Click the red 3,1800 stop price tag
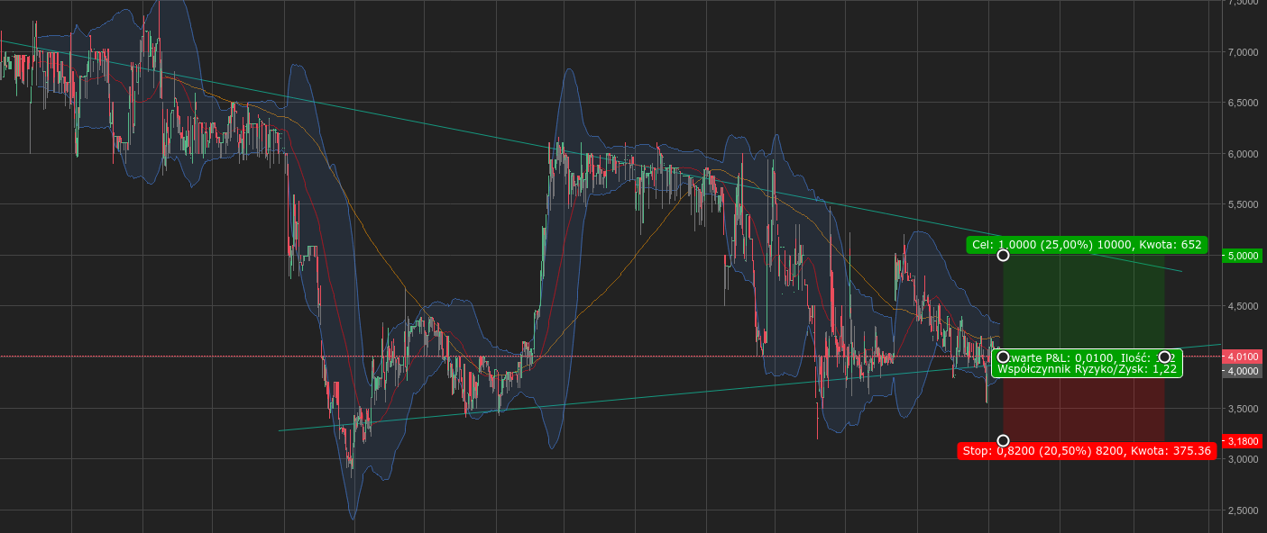Viewport: 1267px width, 533px height. (x=1244, y=441)
